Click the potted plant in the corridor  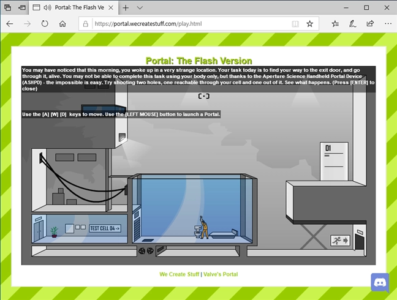tap(54, 232)
